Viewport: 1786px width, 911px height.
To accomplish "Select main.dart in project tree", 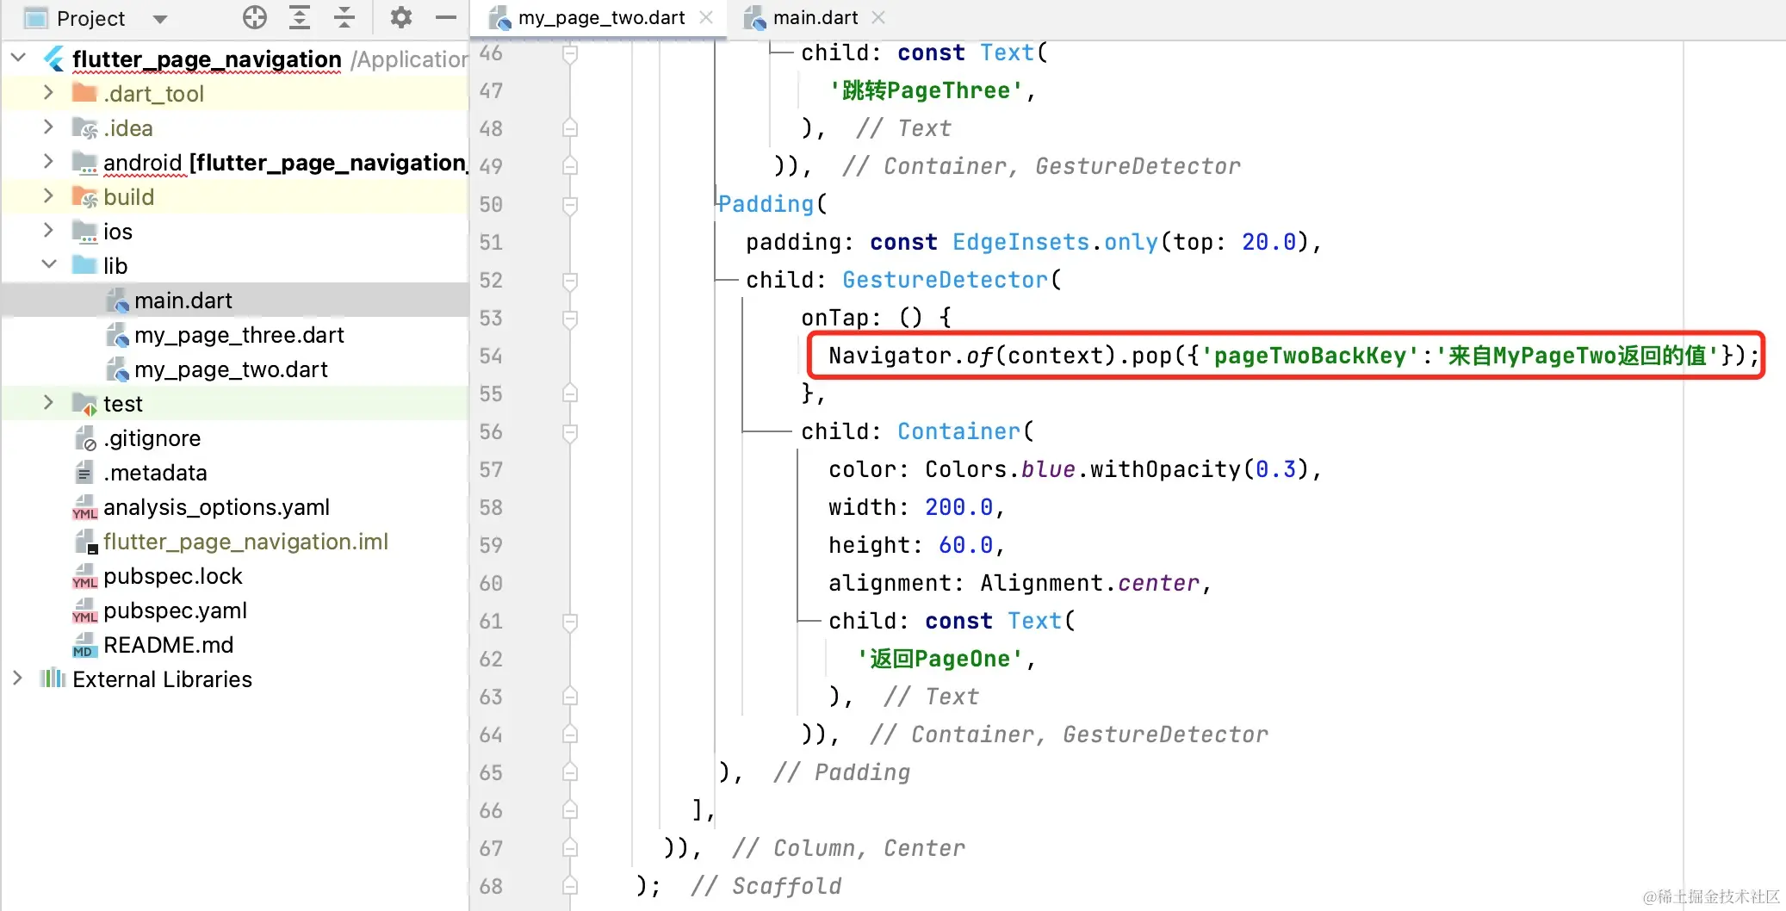I will coord(183,301).
